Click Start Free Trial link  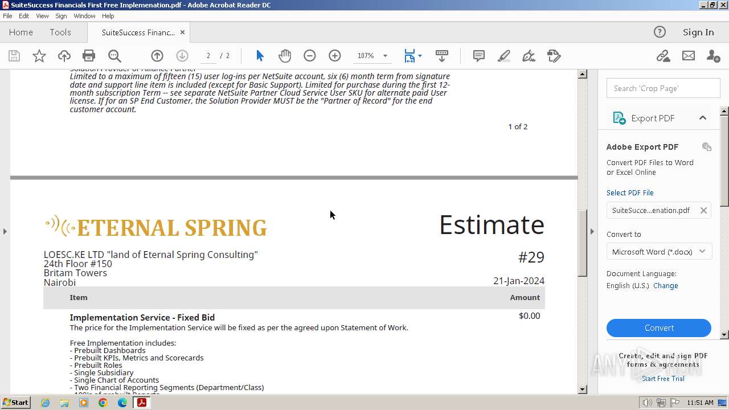(x=664, y=379)
